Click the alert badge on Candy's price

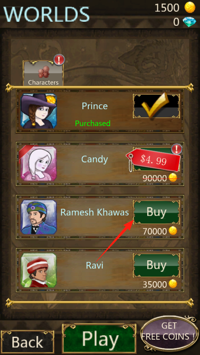coord(177,149)
